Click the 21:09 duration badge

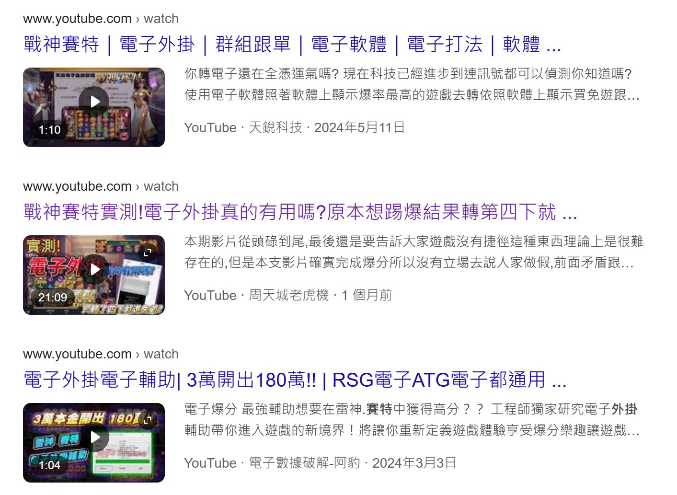[53, 298]
